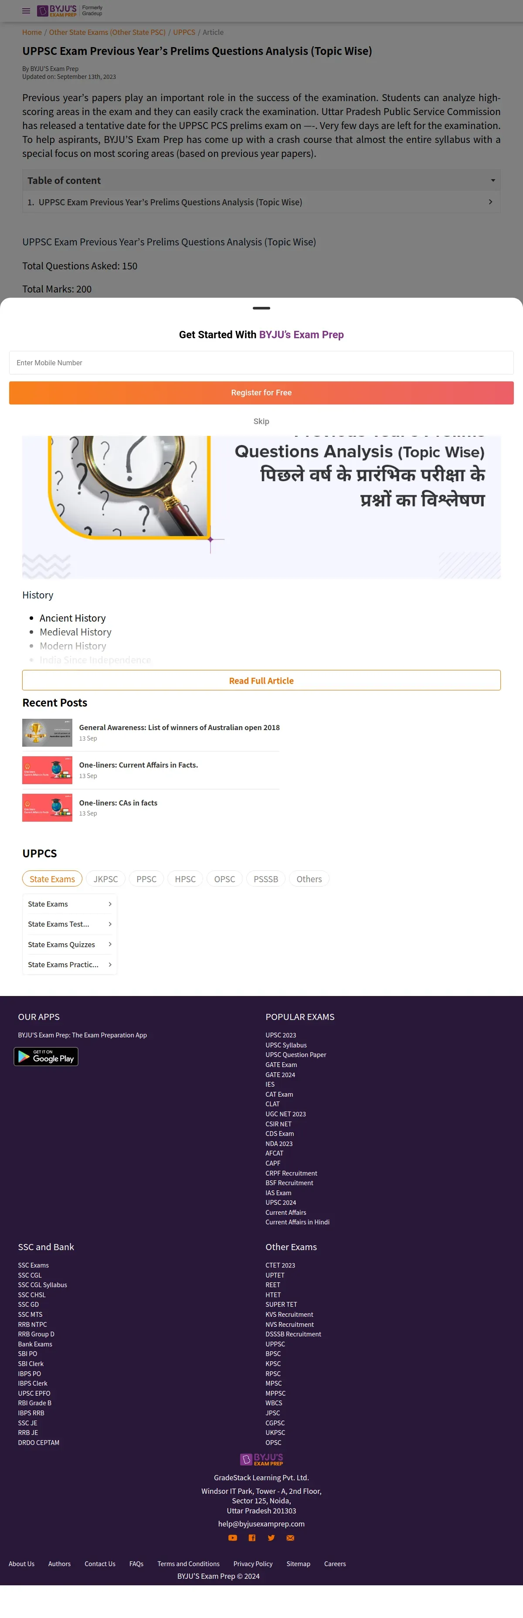Open the Google Play store badge
The height and width of the screenshot is (1618, 523).
click(x=46, y=1057)
